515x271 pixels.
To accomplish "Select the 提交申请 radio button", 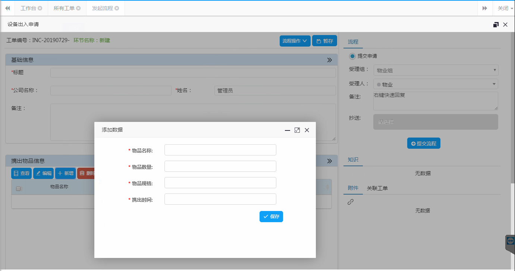I will tap(352, 56).
